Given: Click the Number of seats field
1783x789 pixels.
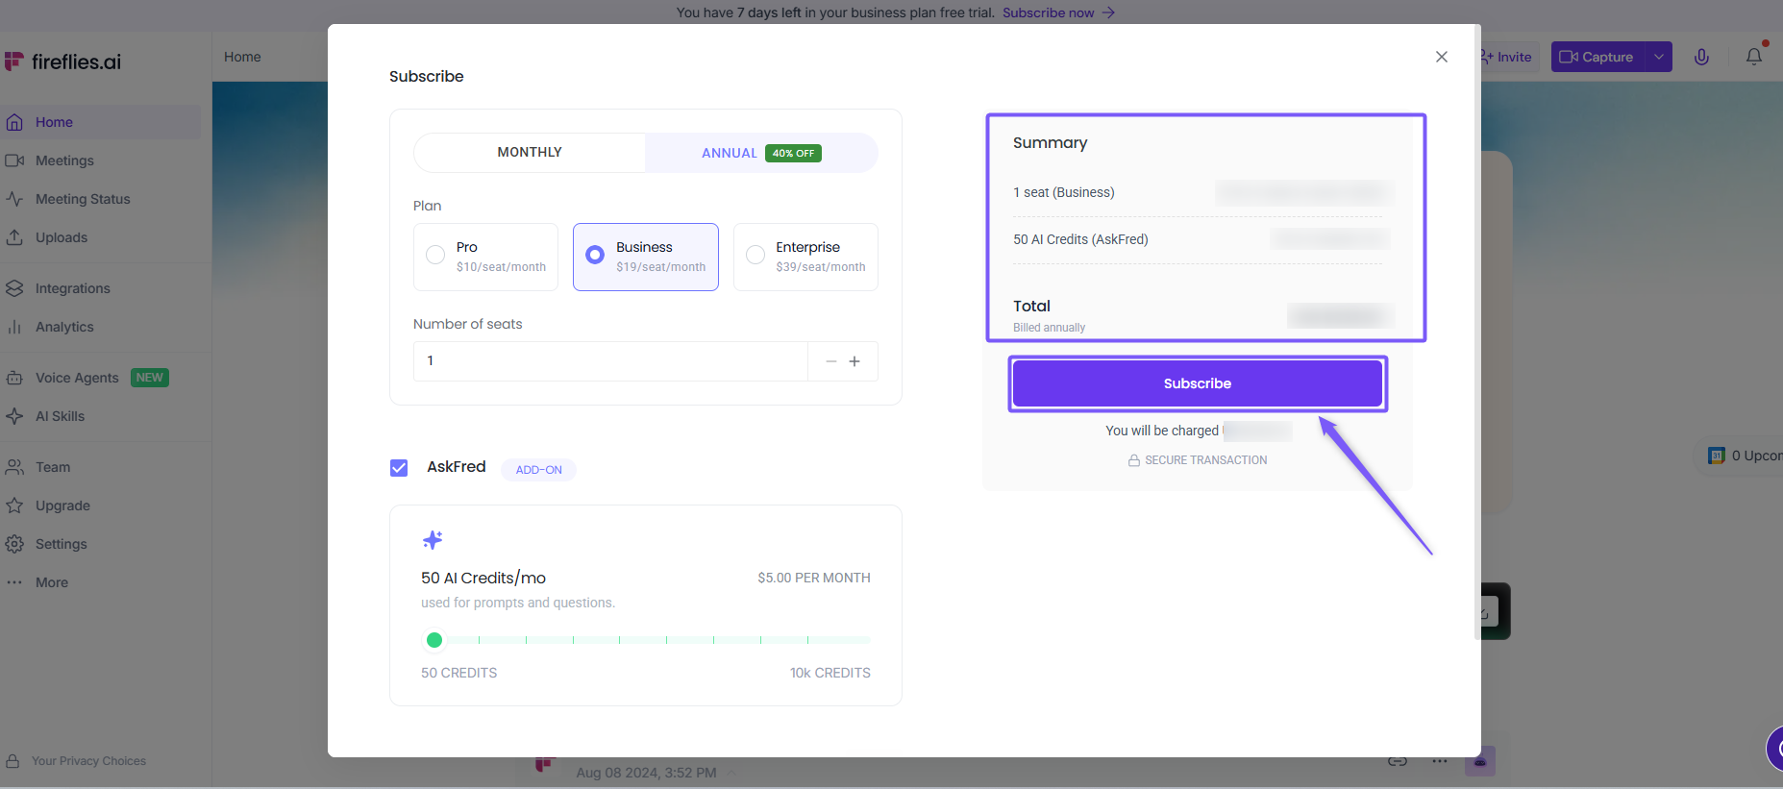Looking at the screenshot, I should (x=610, y=361).
